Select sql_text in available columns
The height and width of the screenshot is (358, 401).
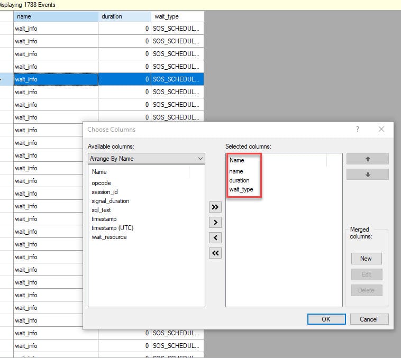[x=101, y=210]
